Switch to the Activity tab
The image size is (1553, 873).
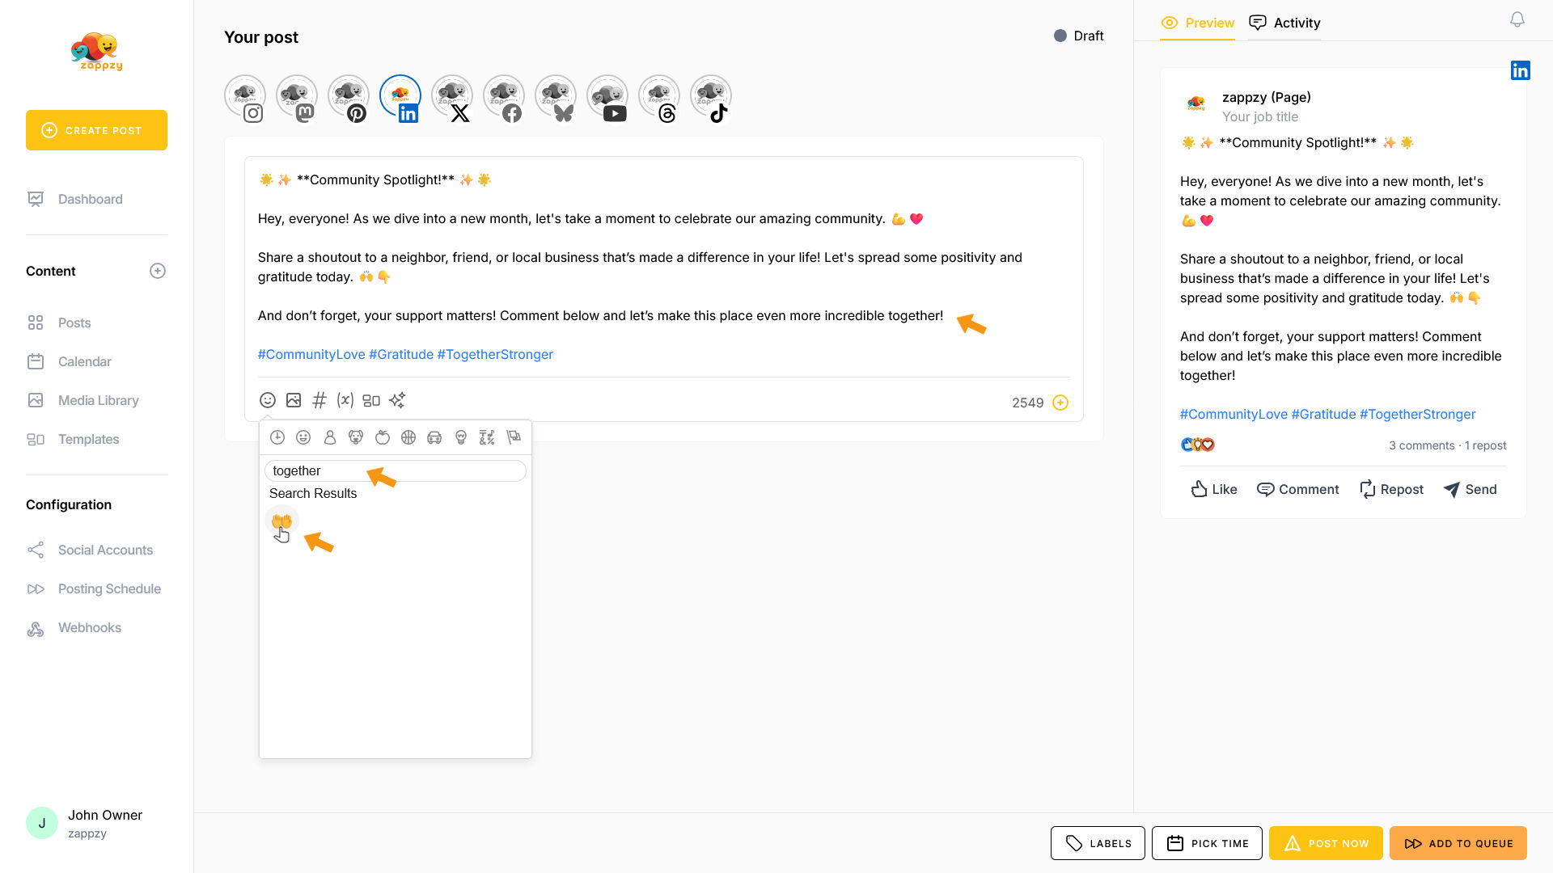click(x=1284, y=23)
